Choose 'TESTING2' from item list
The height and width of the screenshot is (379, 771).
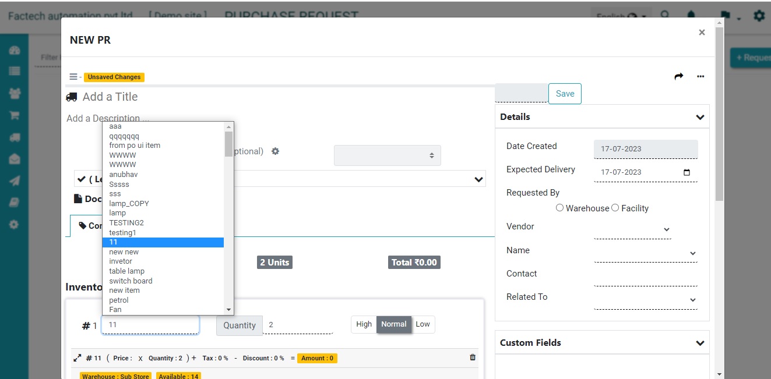163,223
